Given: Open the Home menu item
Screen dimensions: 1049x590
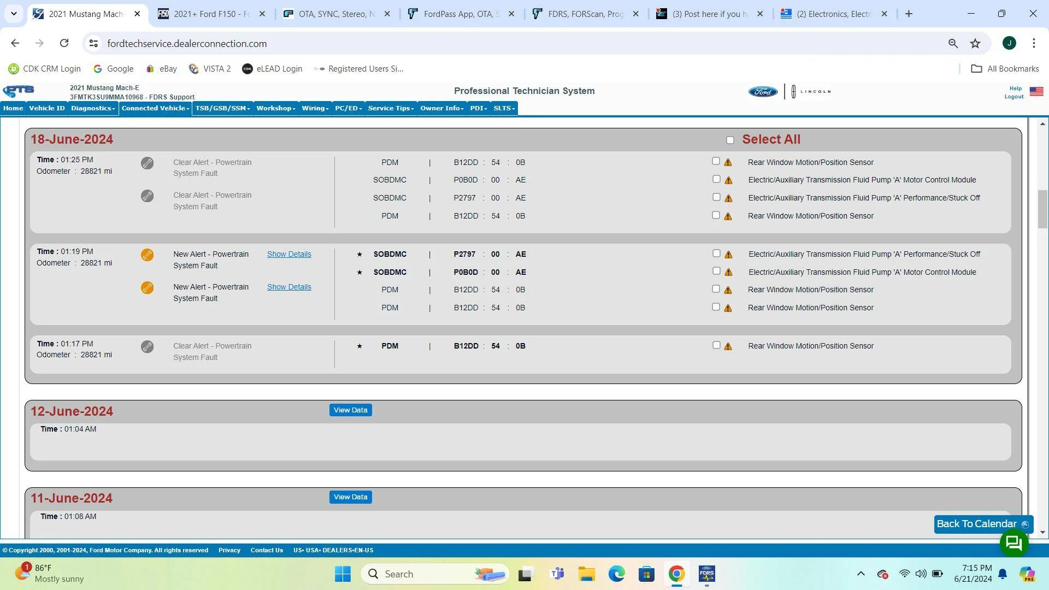Looking at the screenshot, I should coord(13,108).
